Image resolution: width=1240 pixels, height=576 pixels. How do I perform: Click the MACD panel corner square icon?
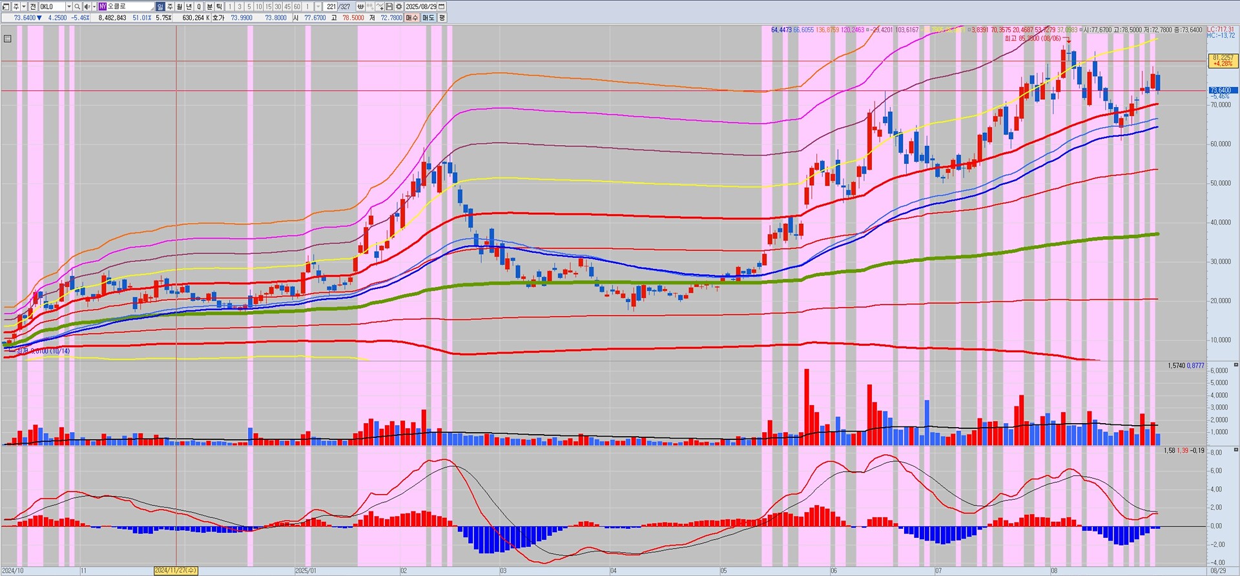(1236, 450)
